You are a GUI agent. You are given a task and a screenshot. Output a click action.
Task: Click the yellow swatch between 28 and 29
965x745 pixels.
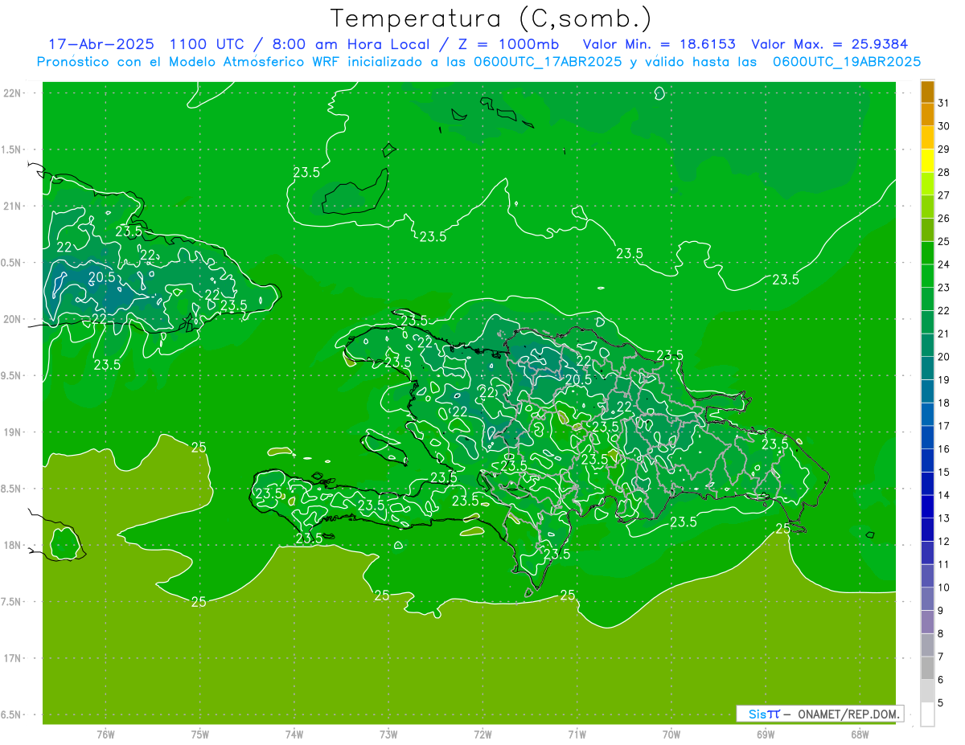pyautogui.click(x=927, y=162)
